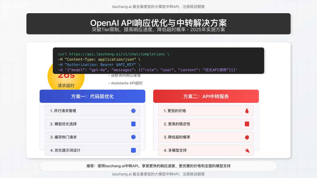Click the blue square icon beside 模型优化选择
The image size is (317, 178).
click(133, 124)
